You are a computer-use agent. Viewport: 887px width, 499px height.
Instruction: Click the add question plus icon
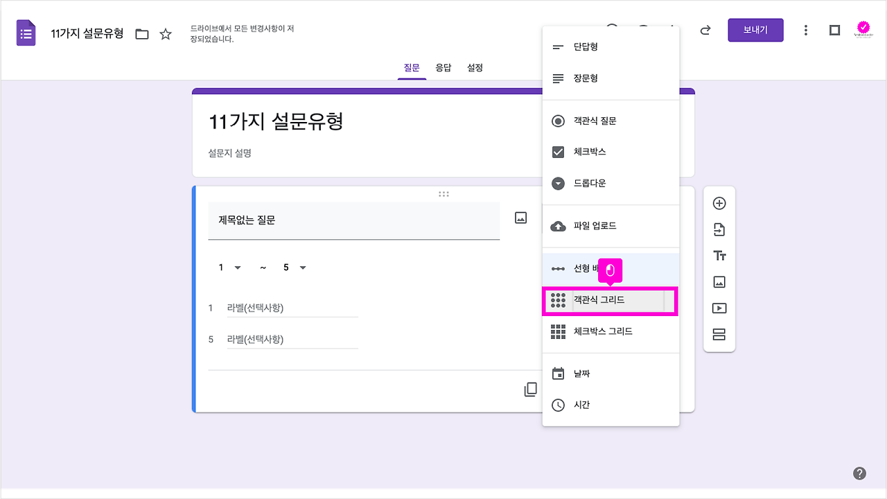[719, 202]
